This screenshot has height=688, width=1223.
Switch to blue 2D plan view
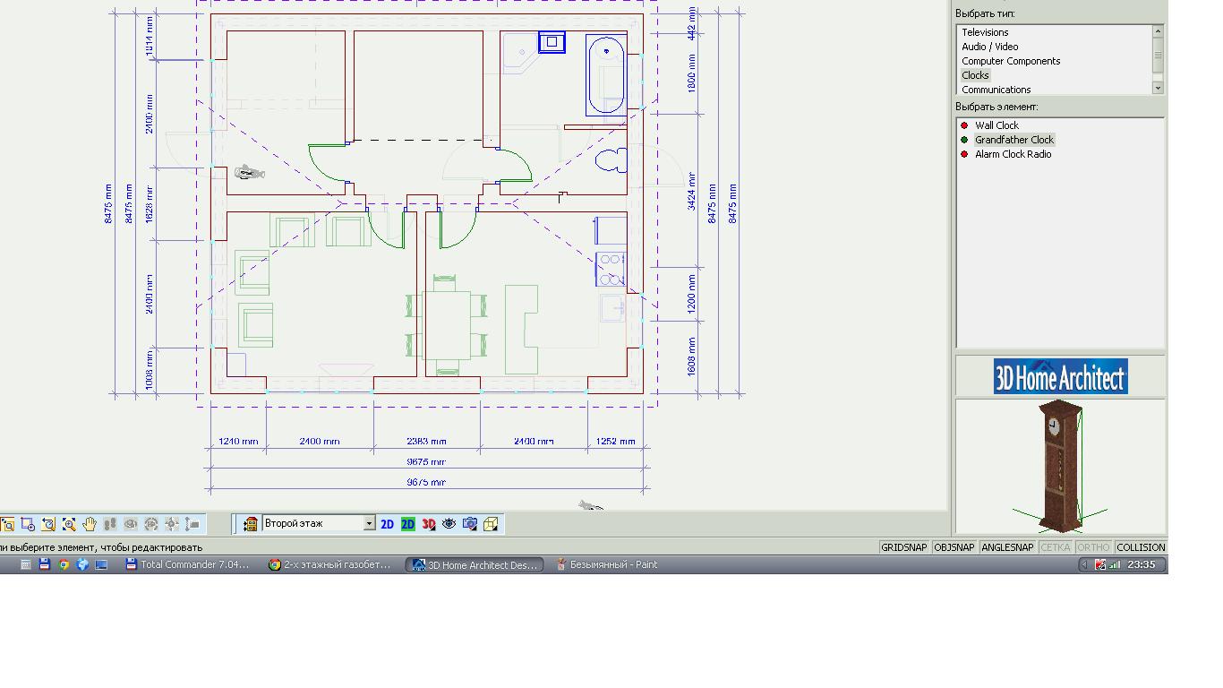tap(387, 524)
